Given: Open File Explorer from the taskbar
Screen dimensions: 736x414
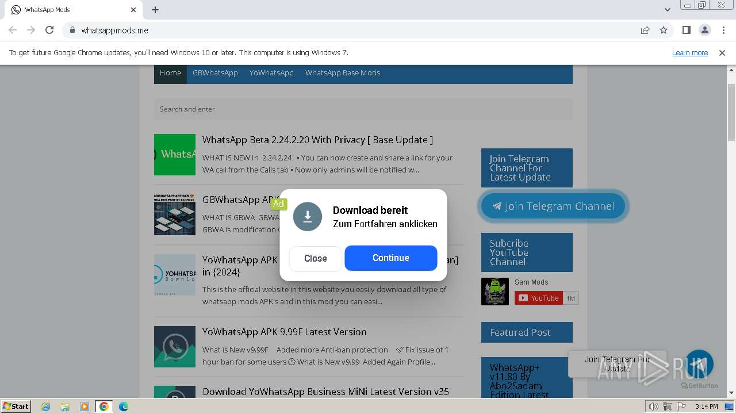Looking at the screenshot, I should tap(65, 407).
